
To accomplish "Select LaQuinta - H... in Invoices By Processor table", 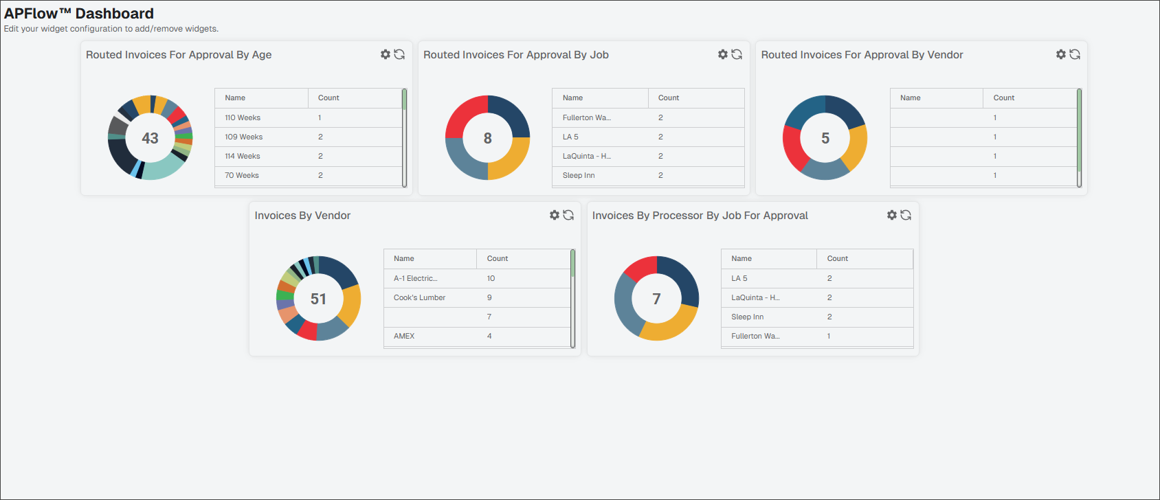I will tap(817, 297).
